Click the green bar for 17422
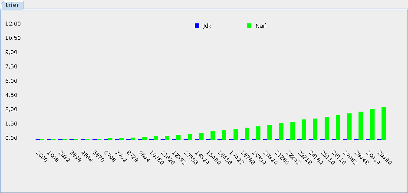This screenshot has width=408, height=193. (236, 135)
